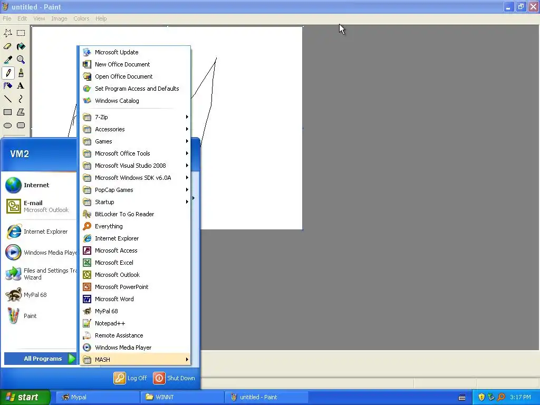This screenshot has height=405, width=540.
Task: Select the Curve tool in Paint
Action: tap(21, 99)
